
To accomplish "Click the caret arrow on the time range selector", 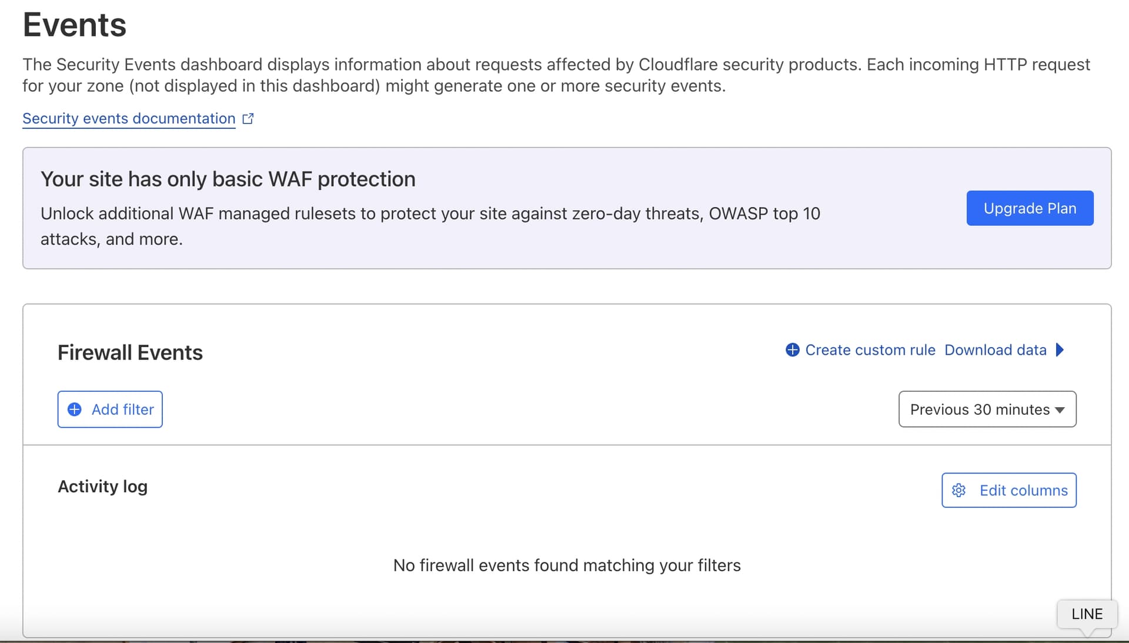I will [x=1060, y=410].
